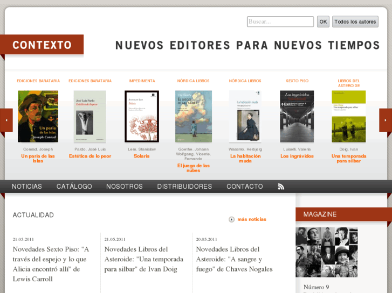
Task: Open the Sexto Piso Lewis Carroll news headline
Action: click(51, 264)
